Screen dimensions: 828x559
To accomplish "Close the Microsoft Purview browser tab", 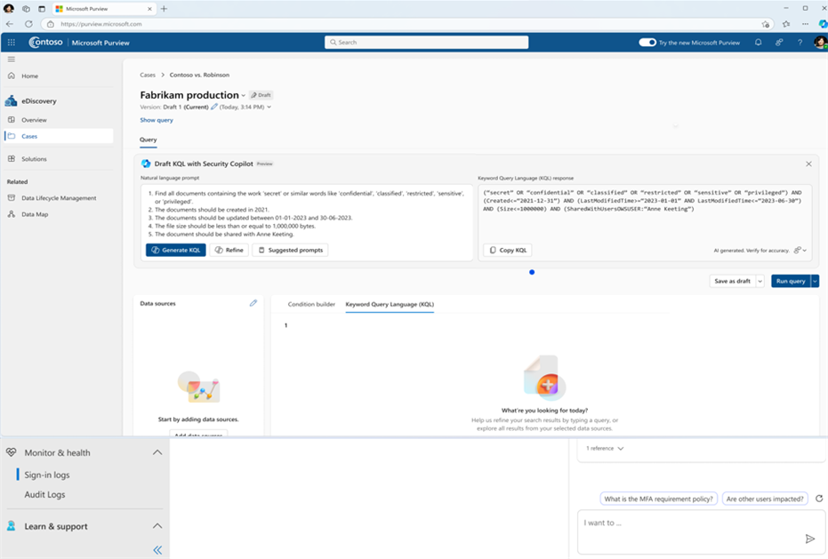I will pyautogui.click(x=149, y=9).
